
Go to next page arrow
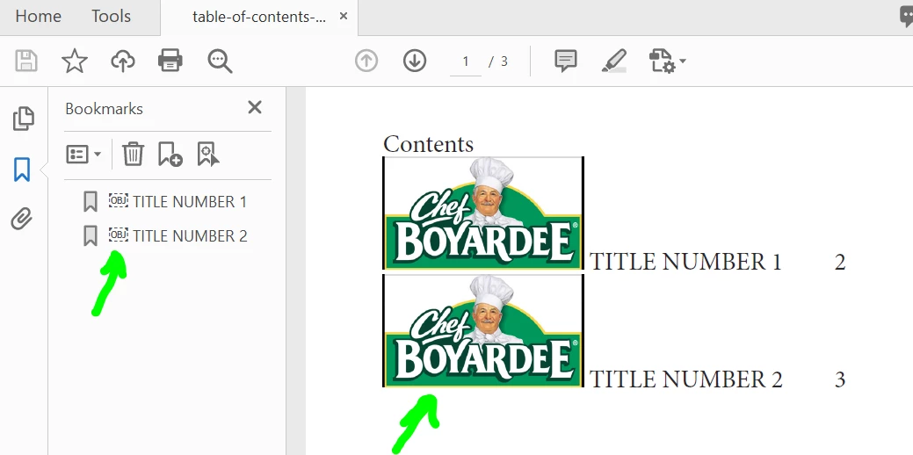415,61
